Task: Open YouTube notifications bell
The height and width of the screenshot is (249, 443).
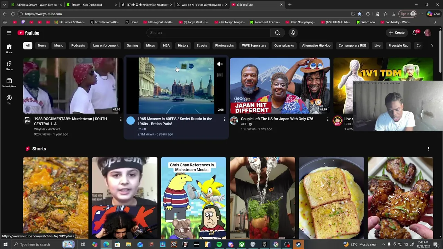Action: click(415, 33)
